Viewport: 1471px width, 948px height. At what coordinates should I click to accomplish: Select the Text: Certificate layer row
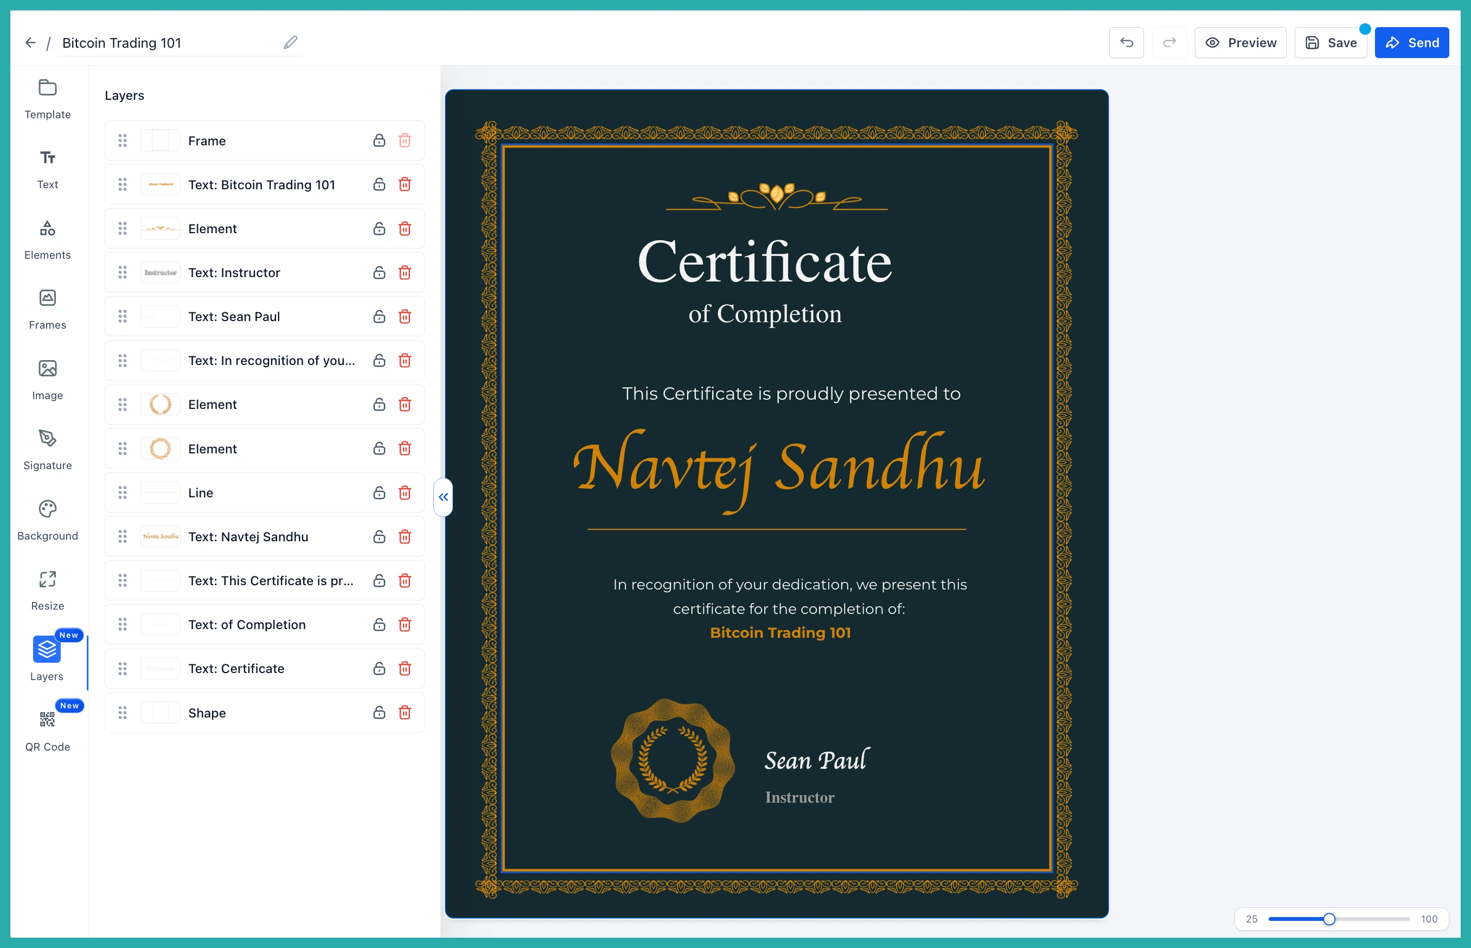pos(264,668)
